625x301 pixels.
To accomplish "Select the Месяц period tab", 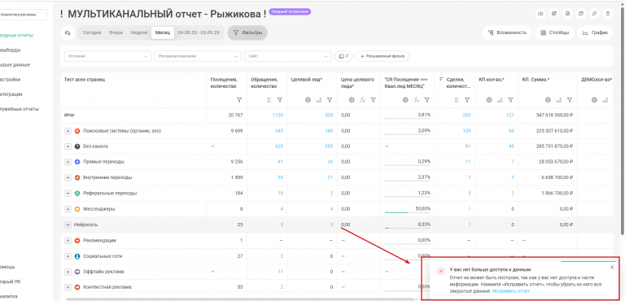I will 163,33.
